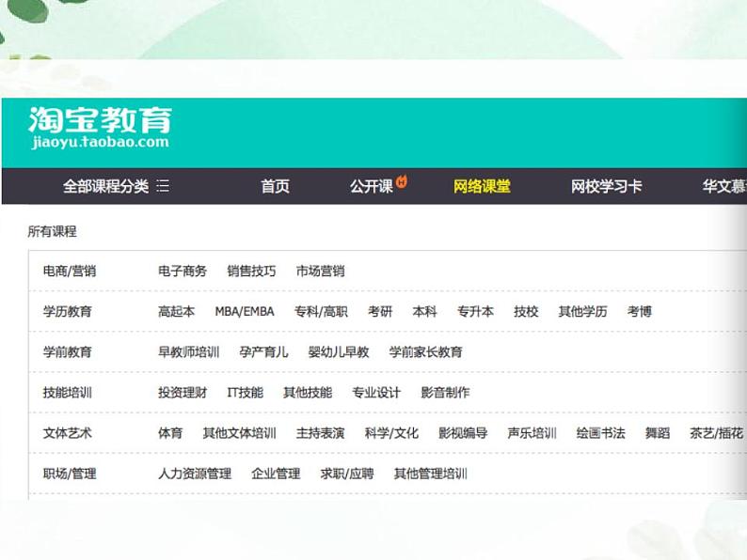This screenshot has width=747, height=560.
Task: Open the 投资理财 course category
Action: click(183, 393)
